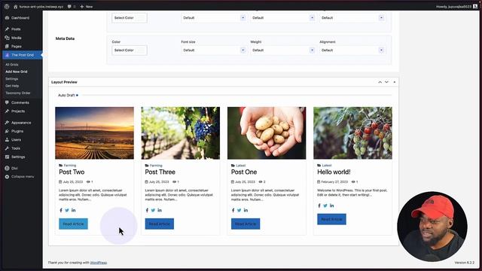Share Post Two on Facebook
The width and height of the screenshot is (482, 271).
point(61,210)
